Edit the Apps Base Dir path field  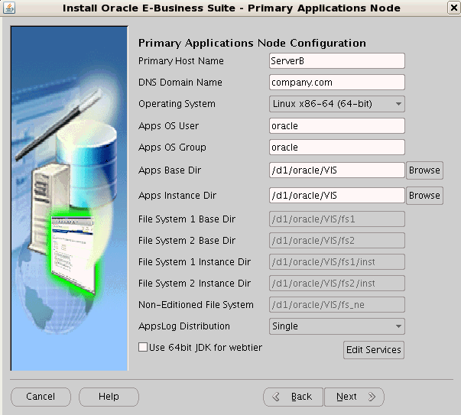337,170
